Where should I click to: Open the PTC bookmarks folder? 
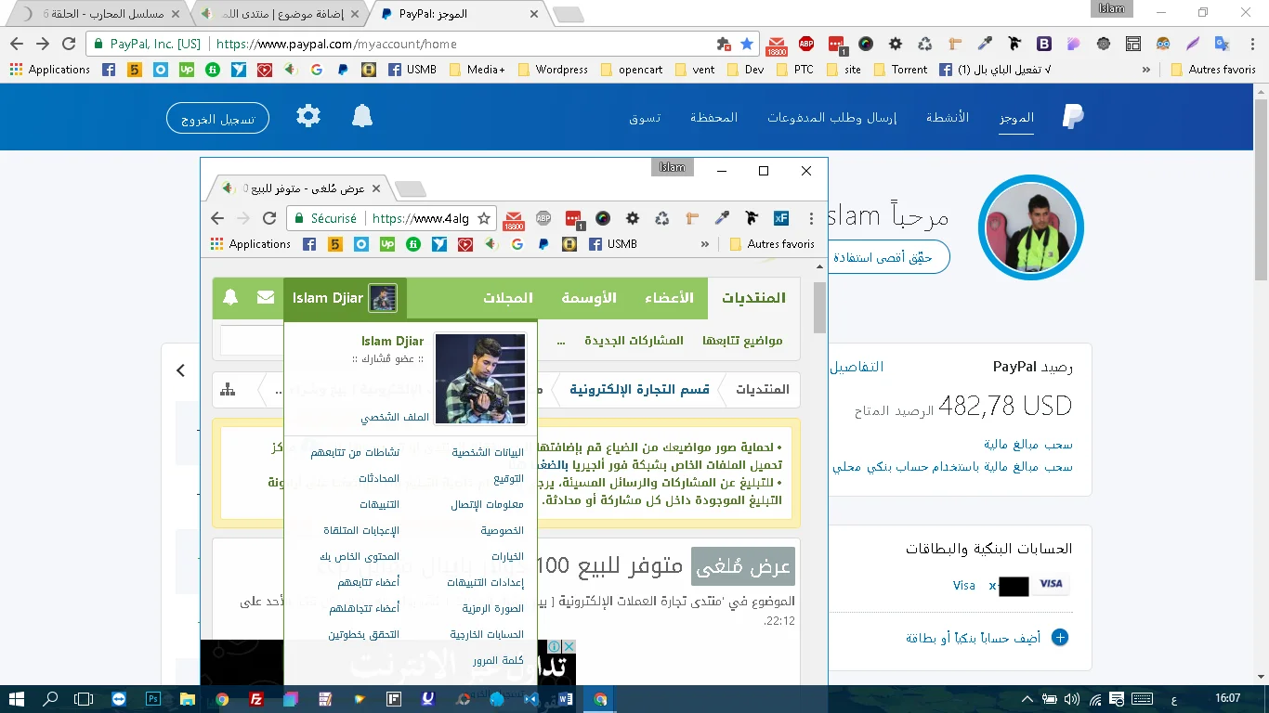(794, 70)
